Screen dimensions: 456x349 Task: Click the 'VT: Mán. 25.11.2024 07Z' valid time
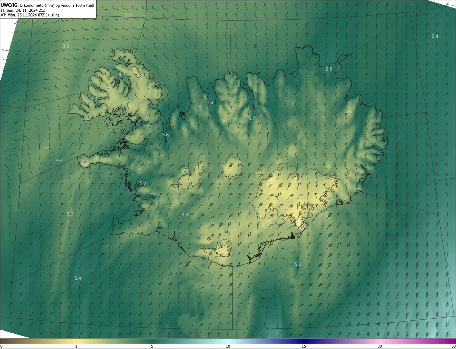click(x=22, y=15)
